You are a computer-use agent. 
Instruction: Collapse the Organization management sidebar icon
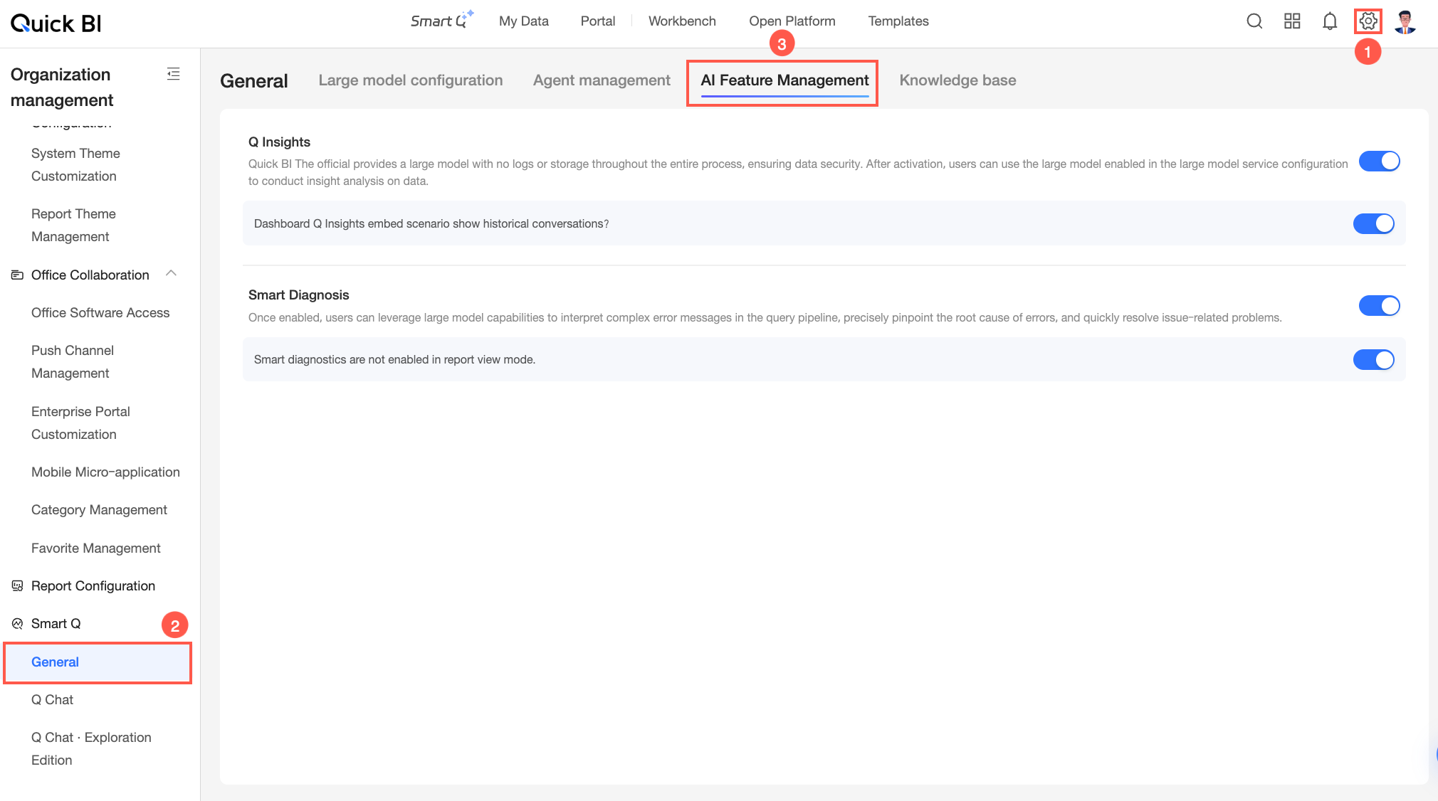[x=173, y=74]
